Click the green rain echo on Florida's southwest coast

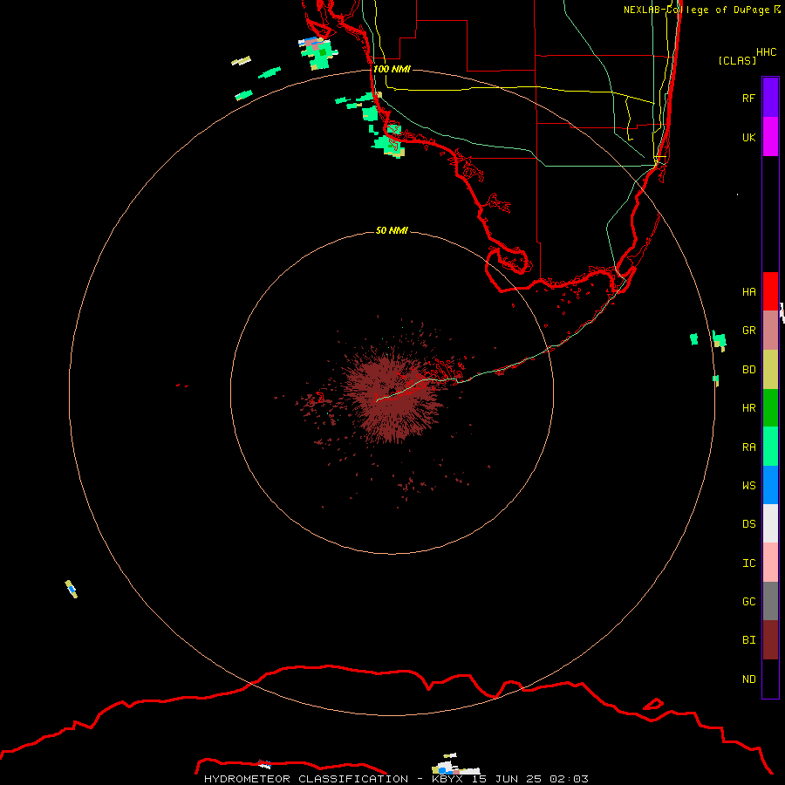tap(387, 143)
